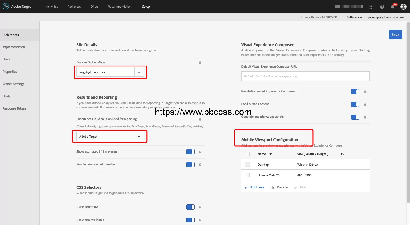Image resolution: width=410 pixels, height=225 pixels.
Task: Open the Adobe Target reporting source dropdown
Action: point(110,137)
